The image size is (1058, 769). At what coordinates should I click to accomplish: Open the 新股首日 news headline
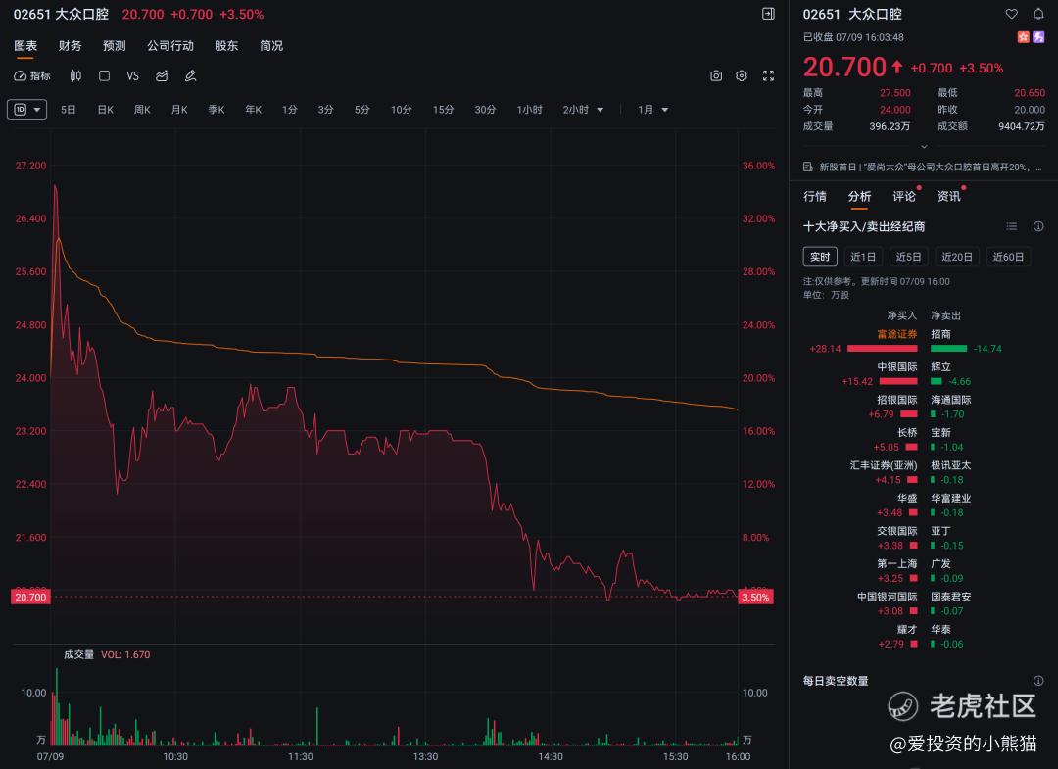coord(931,167)
